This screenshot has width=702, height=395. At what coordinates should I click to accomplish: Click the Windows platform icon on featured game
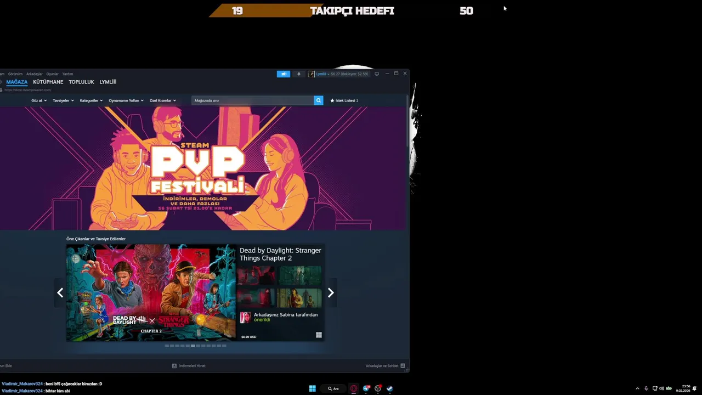point(319,335)
